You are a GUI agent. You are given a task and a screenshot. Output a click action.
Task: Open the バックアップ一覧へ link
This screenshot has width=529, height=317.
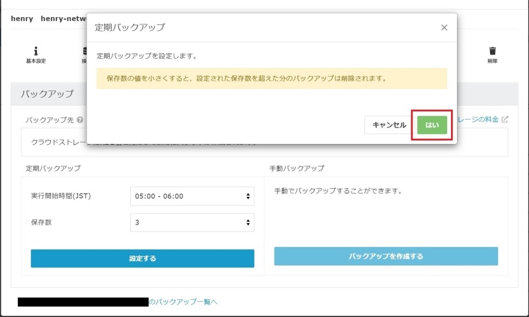(x=183, y=302)
